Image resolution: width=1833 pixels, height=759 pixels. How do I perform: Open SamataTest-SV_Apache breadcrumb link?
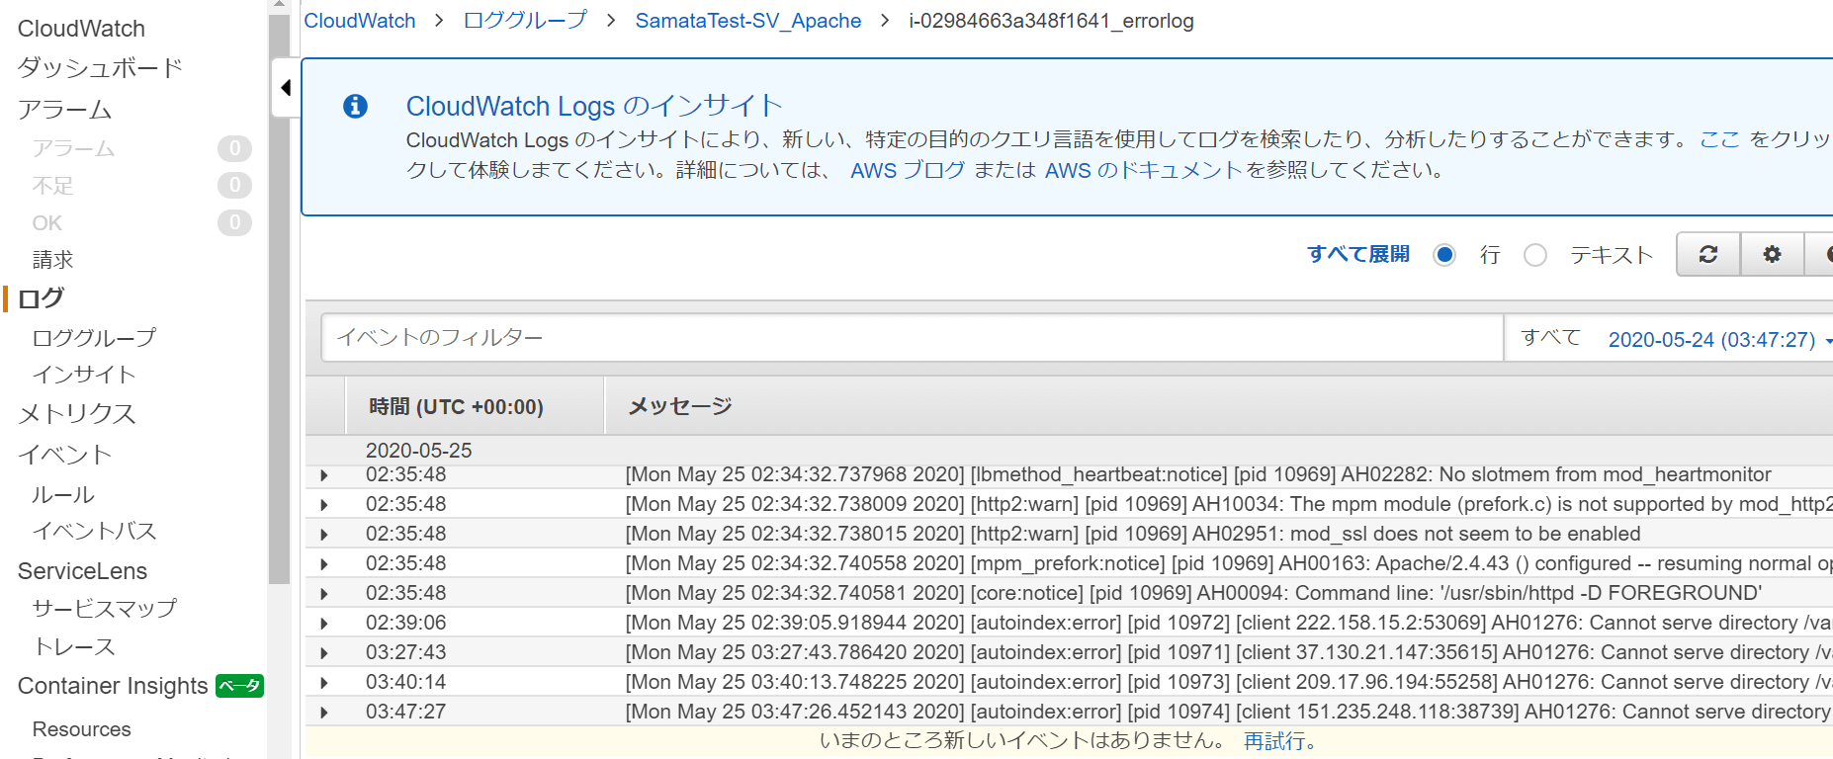[x=747, y=21]
